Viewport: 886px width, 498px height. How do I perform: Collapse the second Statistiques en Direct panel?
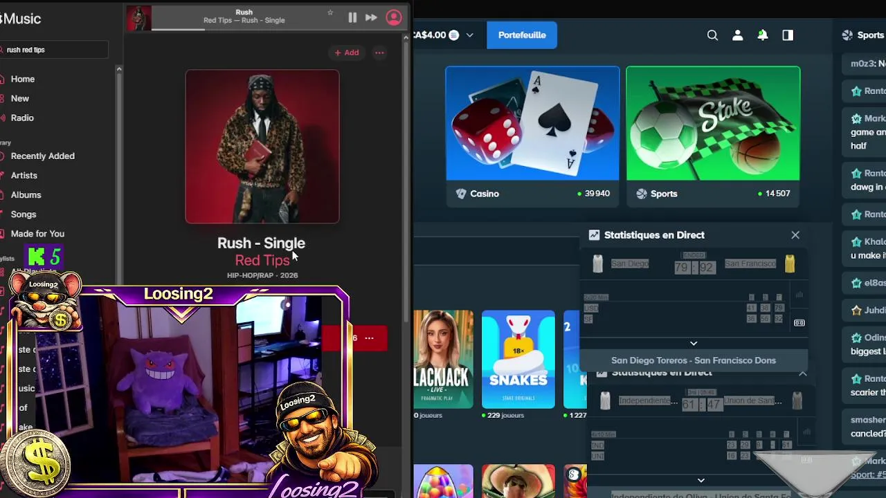coord(802,373)
